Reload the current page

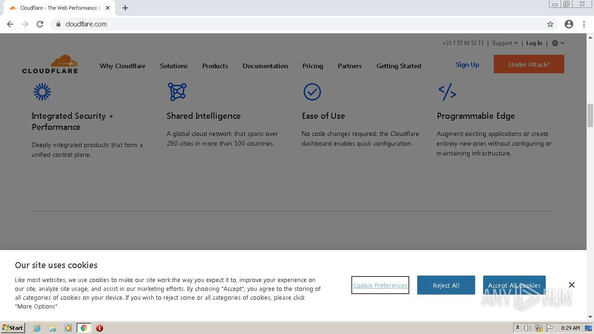point(40,24)
